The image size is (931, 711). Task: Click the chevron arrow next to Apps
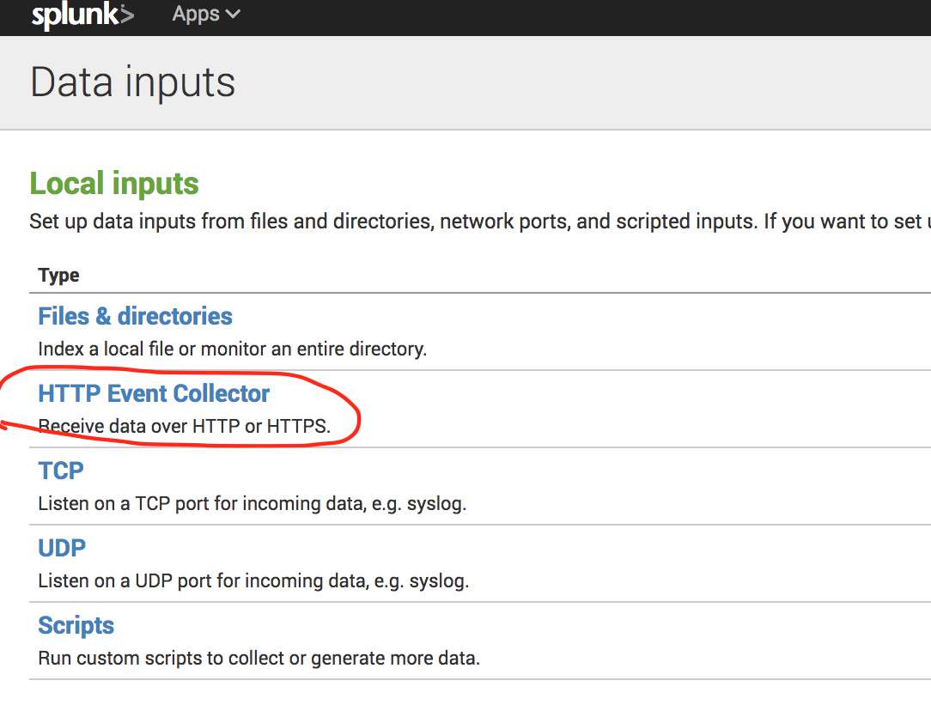point(232,15)
